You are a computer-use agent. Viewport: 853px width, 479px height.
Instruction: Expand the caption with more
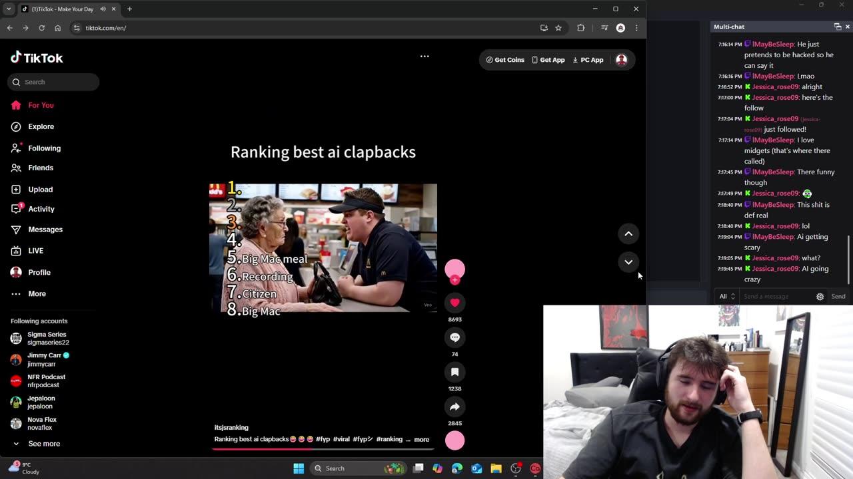pos(422,440)
